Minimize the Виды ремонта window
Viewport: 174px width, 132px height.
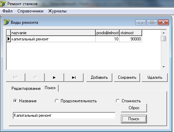[x=140, y=22]
